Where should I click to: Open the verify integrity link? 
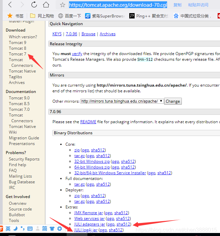[x=77, y=54]
